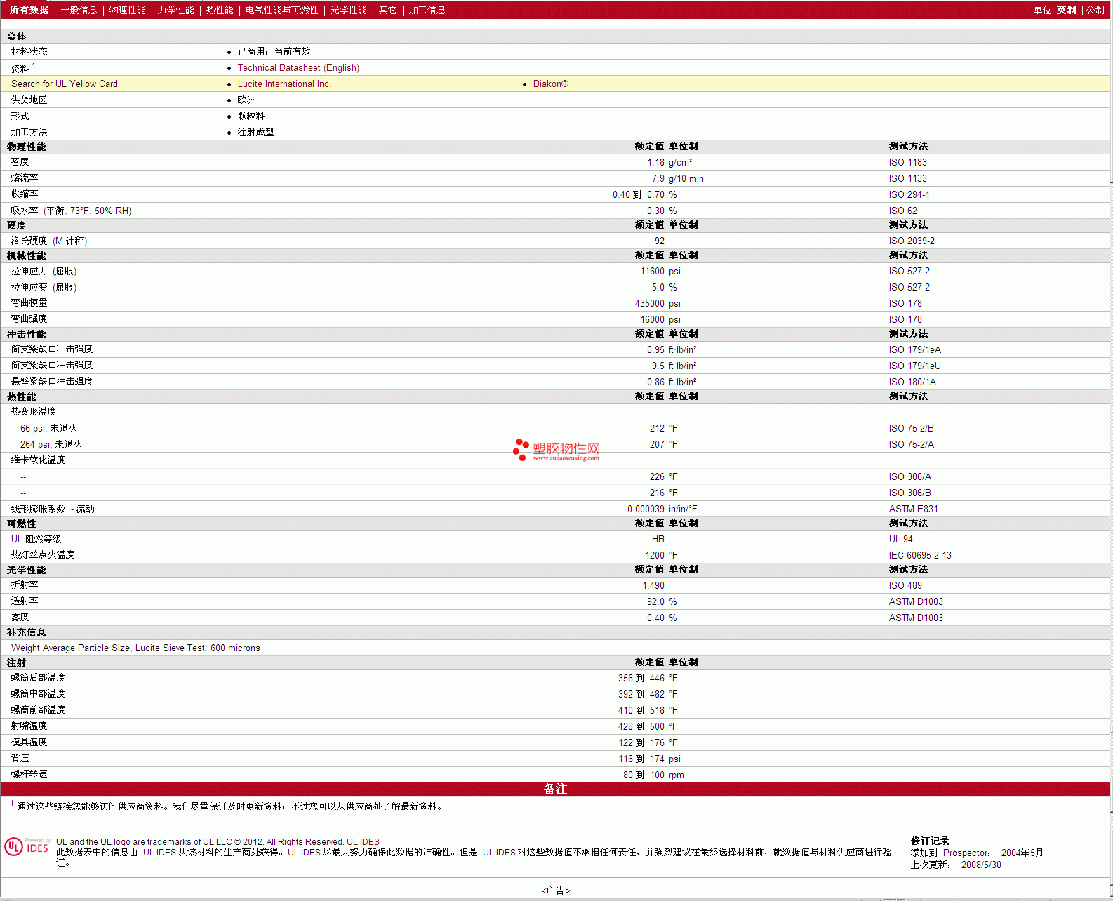The width and height of the screenshot is (1113, 901).
Task: Click the 拉伸应变 (屈服) label
Action: (x=44, y=287)
